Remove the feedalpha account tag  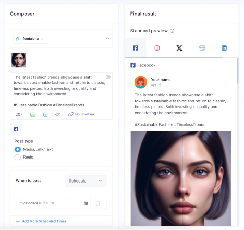42,39
